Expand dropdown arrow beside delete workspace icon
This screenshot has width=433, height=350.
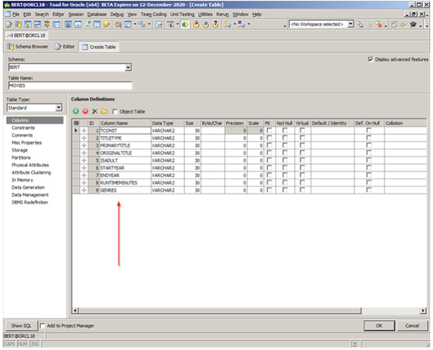tap(385, 26)
